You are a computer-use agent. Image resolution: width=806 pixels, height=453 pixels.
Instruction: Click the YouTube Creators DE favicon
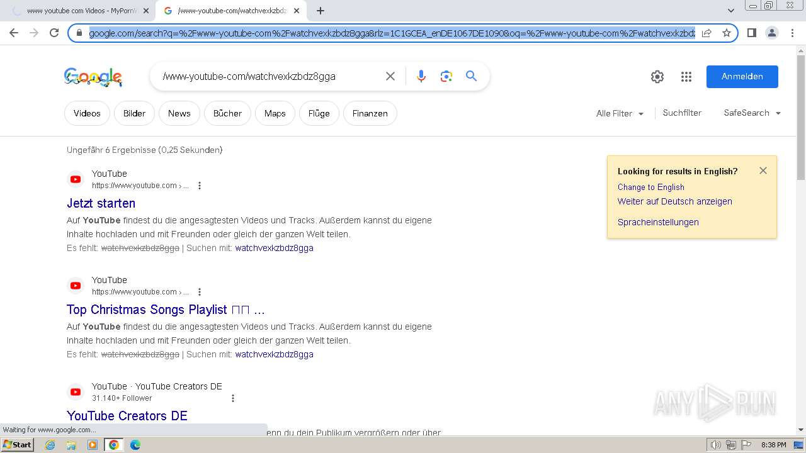pos(76,392)
